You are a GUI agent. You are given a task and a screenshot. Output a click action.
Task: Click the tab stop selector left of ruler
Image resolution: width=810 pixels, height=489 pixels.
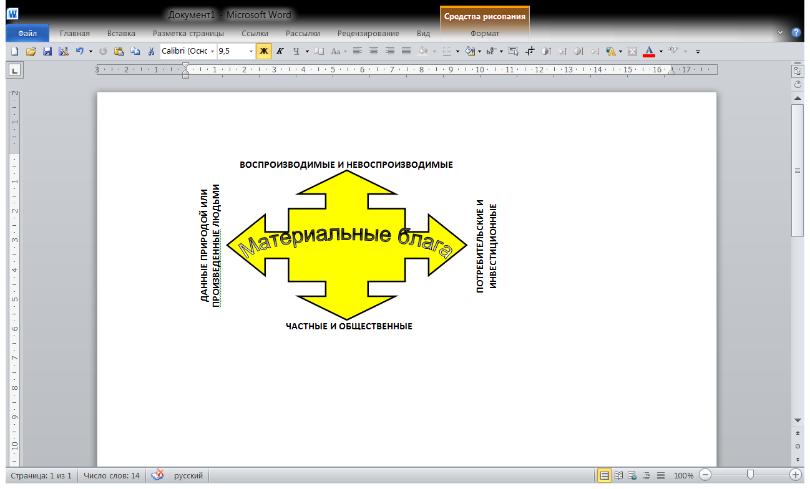[14, 70]
